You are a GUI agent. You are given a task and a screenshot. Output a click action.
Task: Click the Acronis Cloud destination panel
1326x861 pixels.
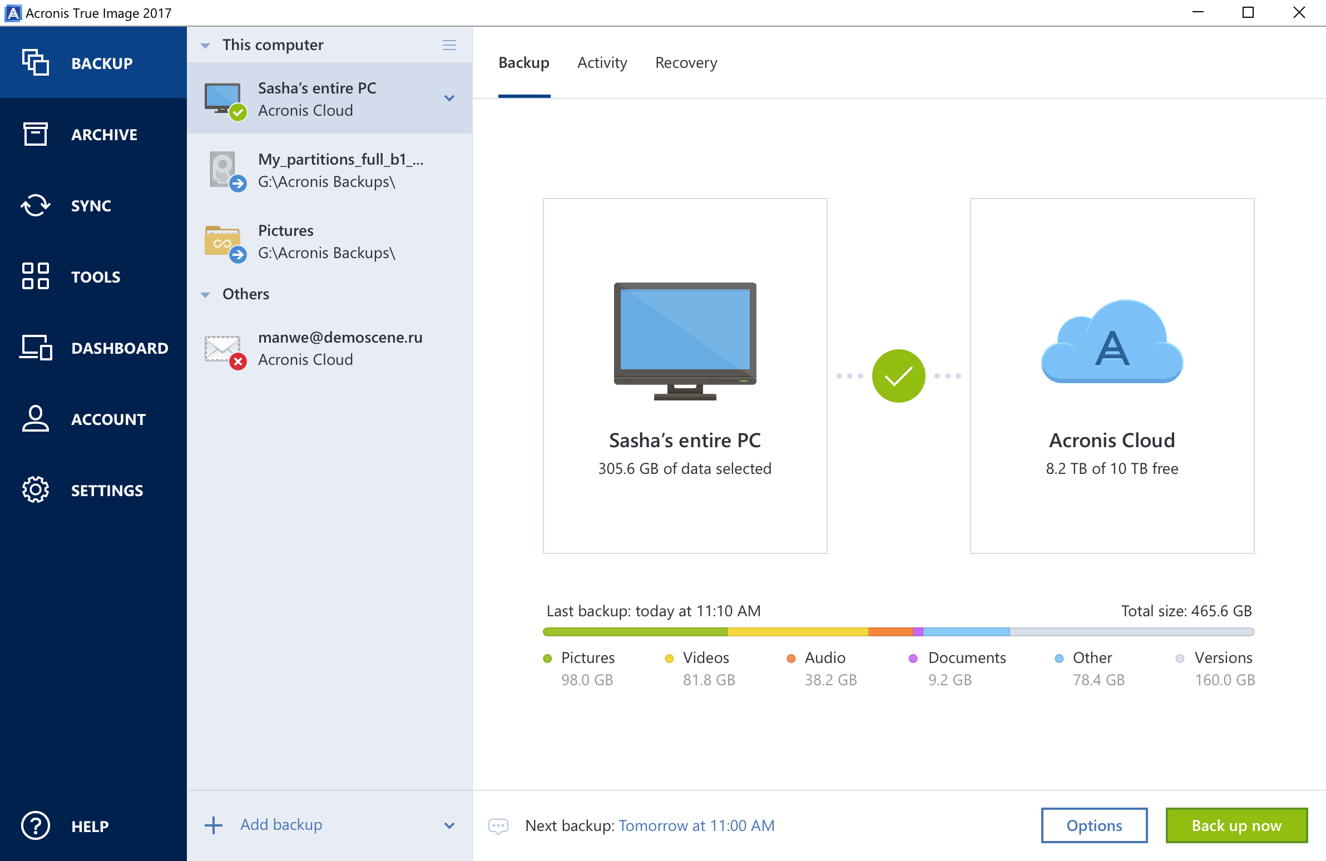point(1112,376)
